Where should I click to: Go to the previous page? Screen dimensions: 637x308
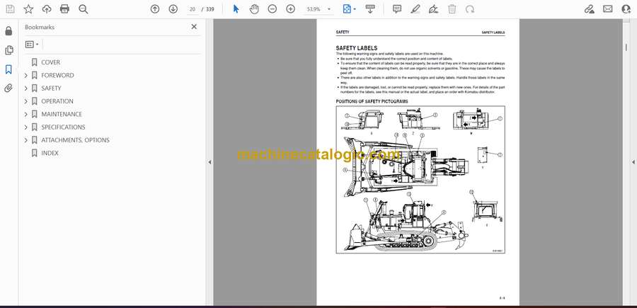tap(155, 9)
